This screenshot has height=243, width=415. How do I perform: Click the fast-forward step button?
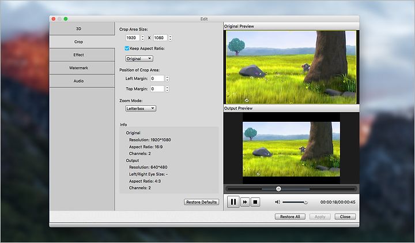(x=245, y=202)
